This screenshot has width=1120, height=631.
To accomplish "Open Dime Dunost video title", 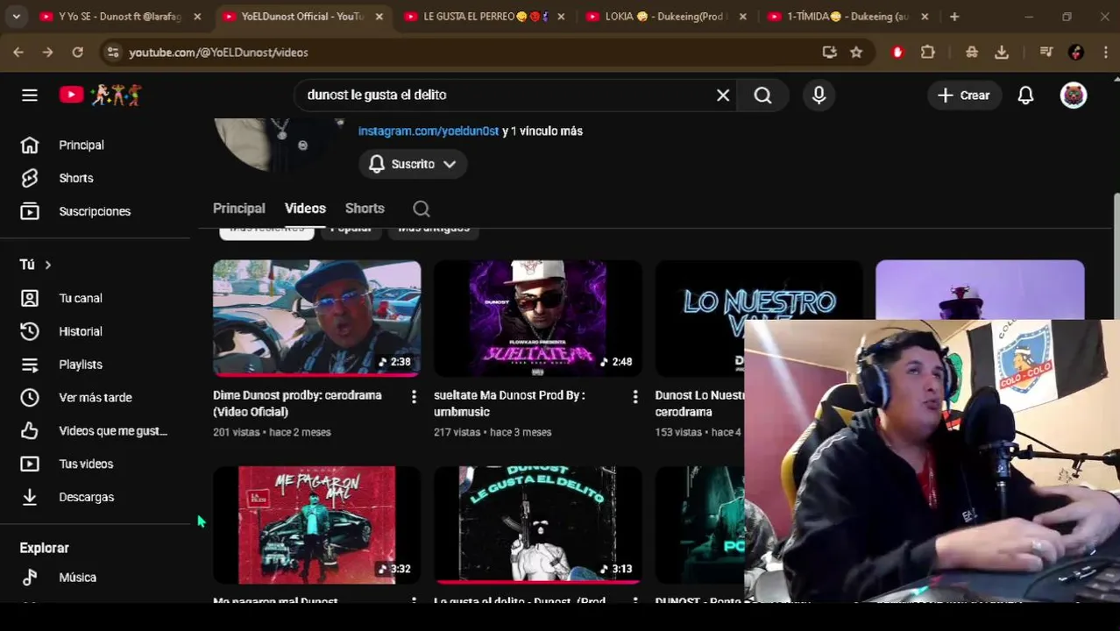I will click(298, 403).
